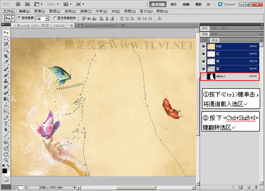
Task: Open the tool preset picker arrow
Action: (x=13, y=18)
